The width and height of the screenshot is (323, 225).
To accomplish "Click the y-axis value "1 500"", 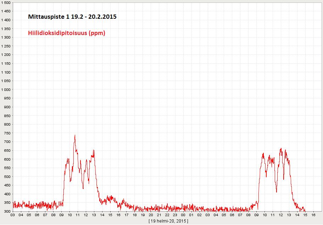I will pyautogui.click(x=6, y=3).
